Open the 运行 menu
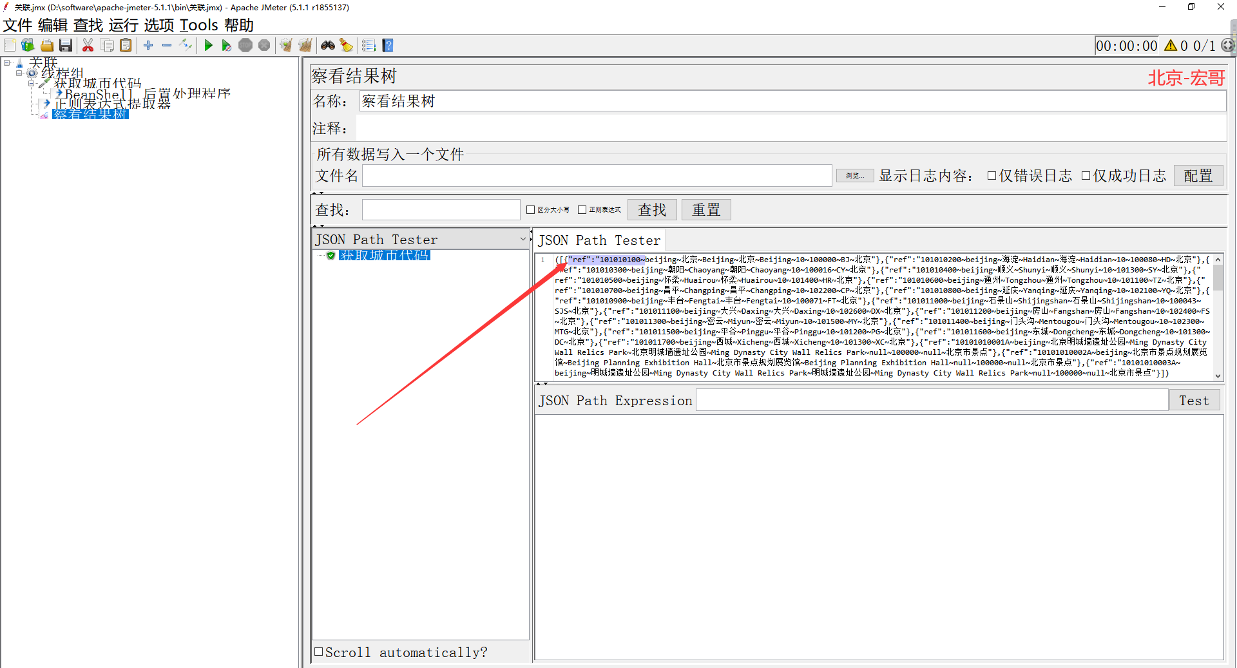 pyautogui.click(x=124, y=25)
